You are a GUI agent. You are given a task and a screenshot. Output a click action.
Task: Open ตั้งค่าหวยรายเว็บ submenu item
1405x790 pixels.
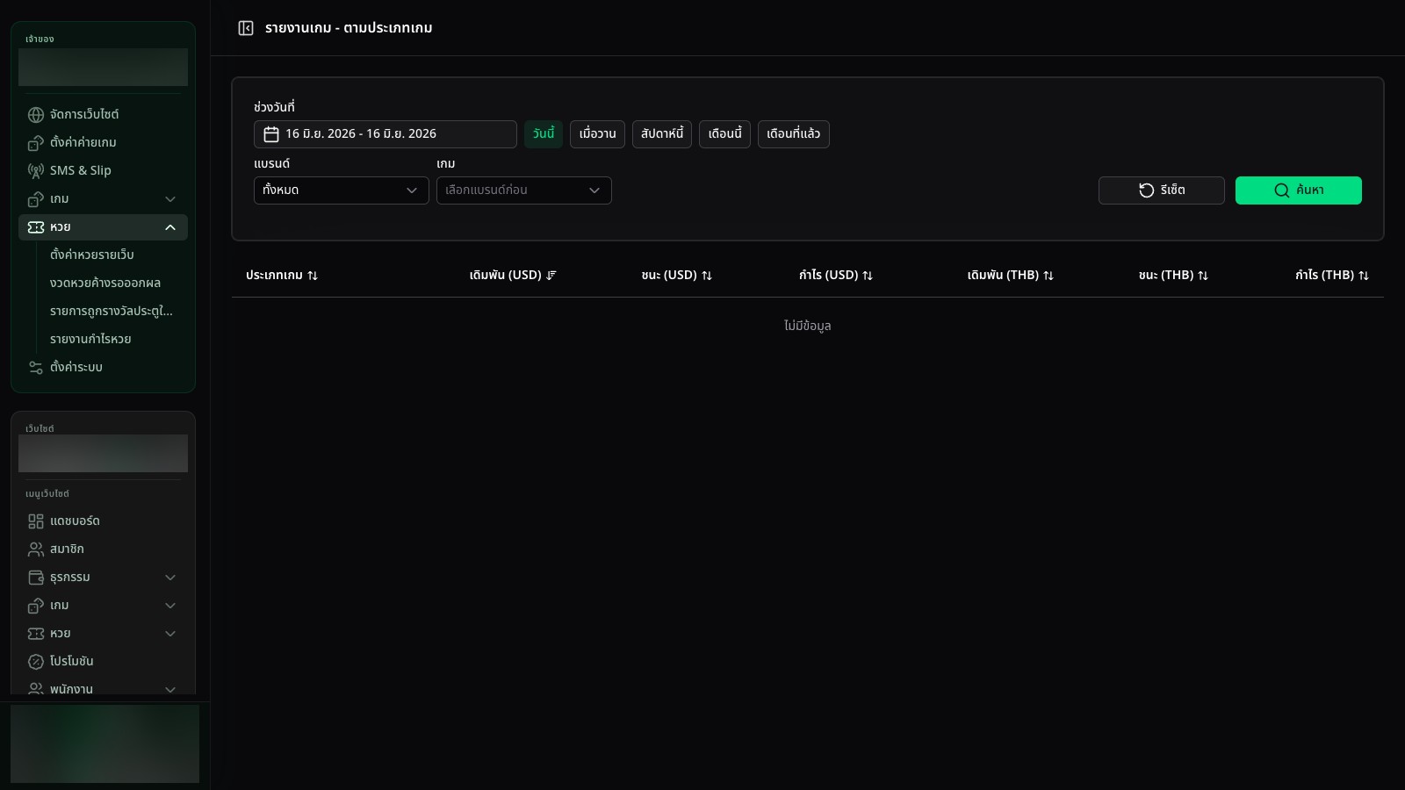(92, 255)
